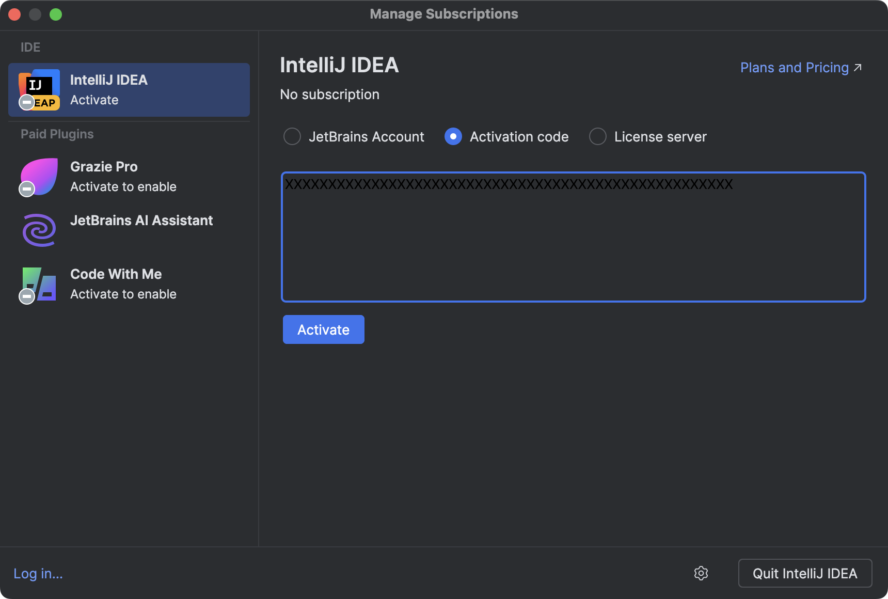
Task: Select the Activation code option
Action: 453,136
